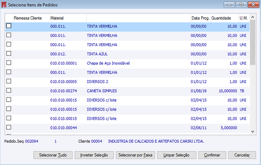Click the Quantidade column header
Viewport: 261px width, 165px height.
click(224, 18)
